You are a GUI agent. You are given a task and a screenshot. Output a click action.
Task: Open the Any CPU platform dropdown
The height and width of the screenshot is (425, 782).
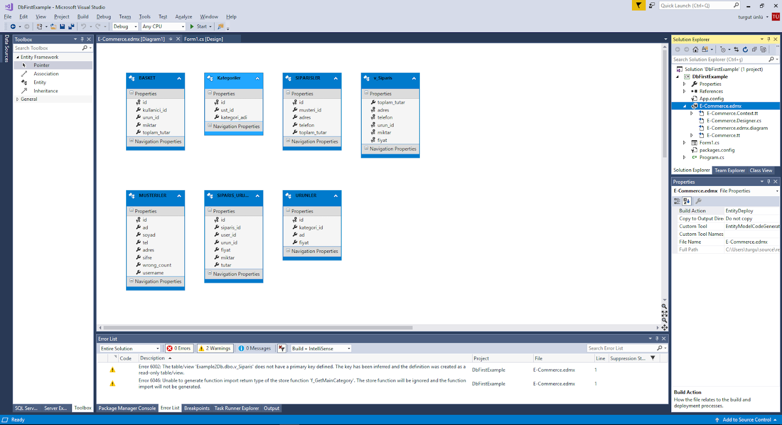click(x=164, y=26)
